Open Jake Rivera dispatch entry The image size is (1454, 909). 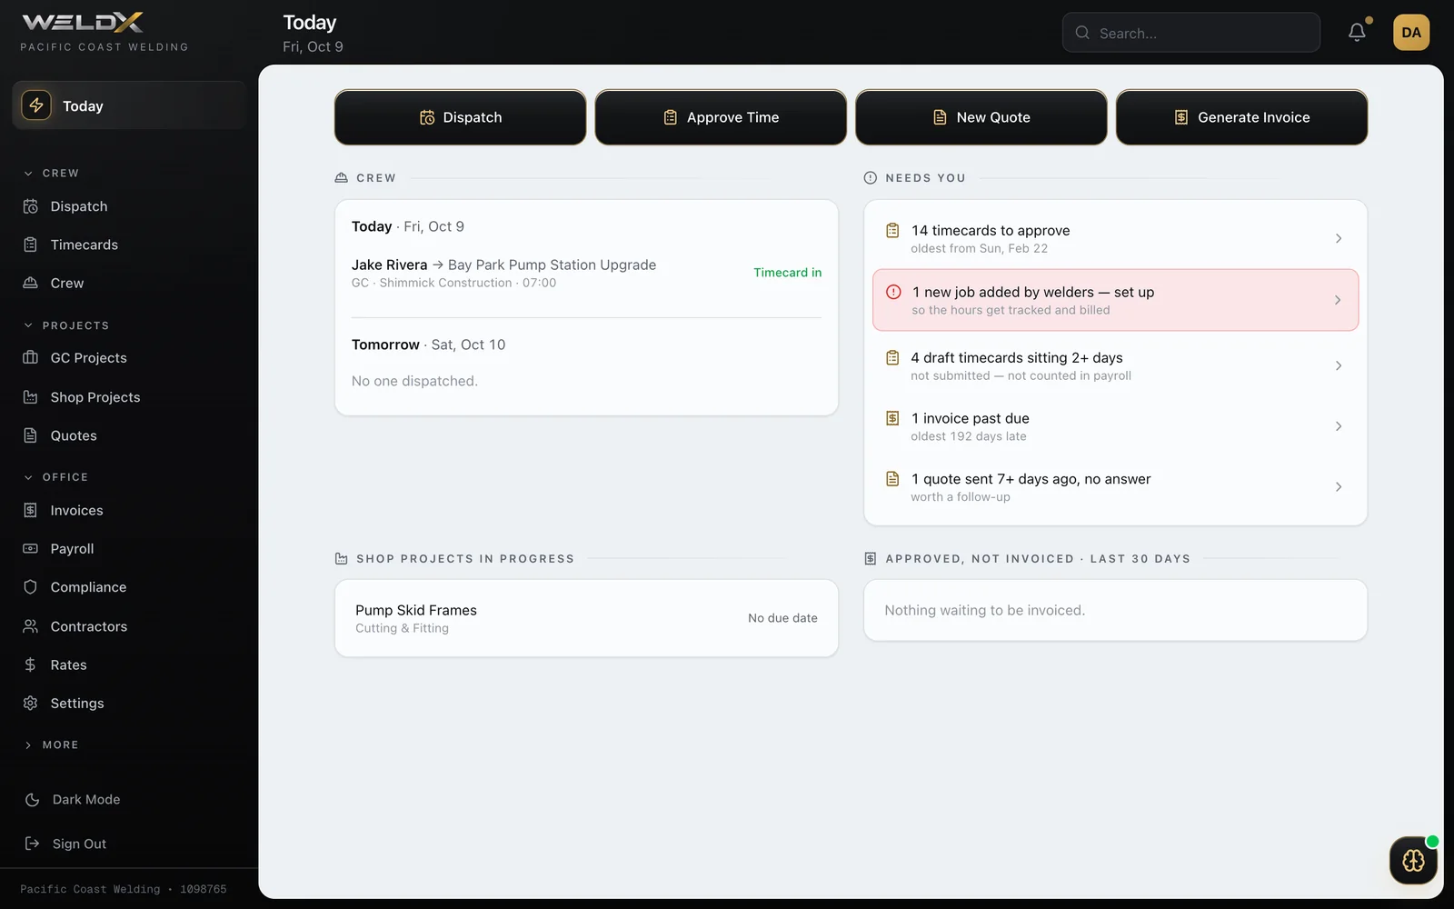click(x=586, y=273)
